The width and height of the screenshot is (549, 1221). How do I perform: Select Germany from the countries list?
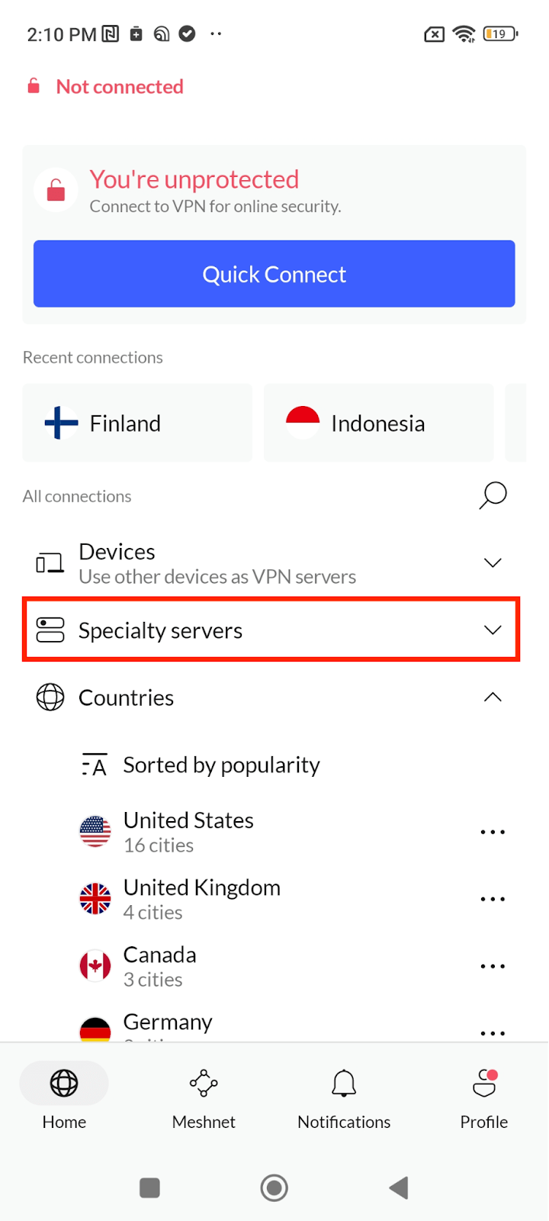click(168, 1023)
